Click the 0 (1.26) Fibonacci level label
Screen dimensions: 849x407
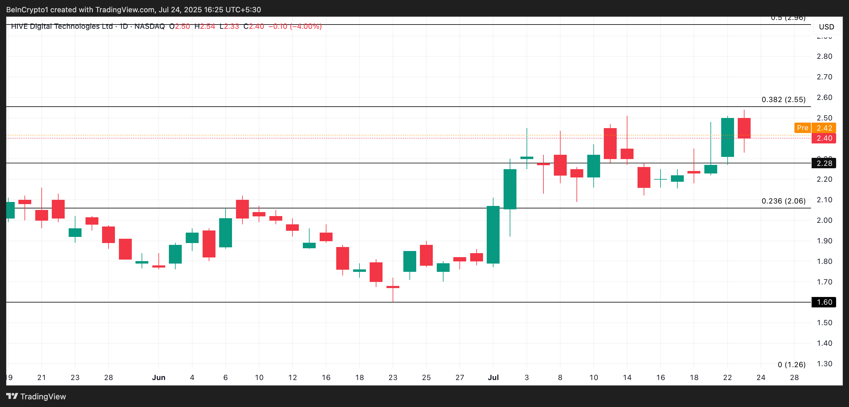click(791, 364)
